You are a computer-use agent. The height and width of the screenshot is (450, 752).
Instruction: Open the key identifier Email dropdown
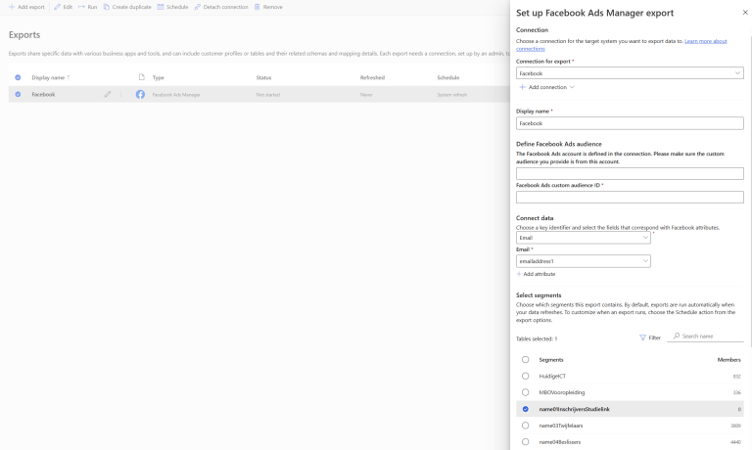(x=584, y=238)
